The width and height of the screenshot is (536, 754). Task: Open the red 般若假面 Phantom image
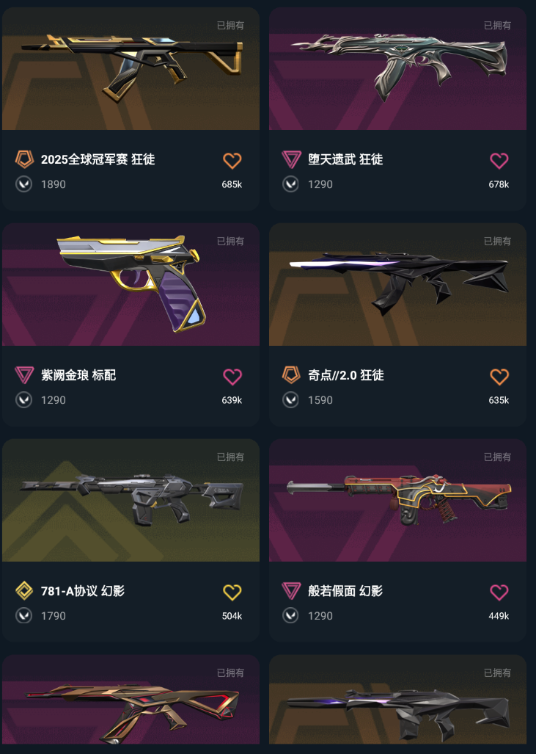(x=397, y=500)
